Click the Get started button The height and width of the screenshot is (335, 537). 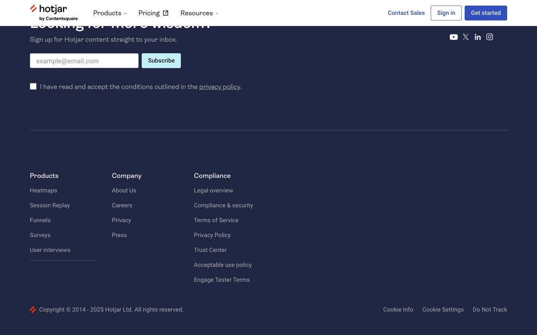(x=486, y=13)
